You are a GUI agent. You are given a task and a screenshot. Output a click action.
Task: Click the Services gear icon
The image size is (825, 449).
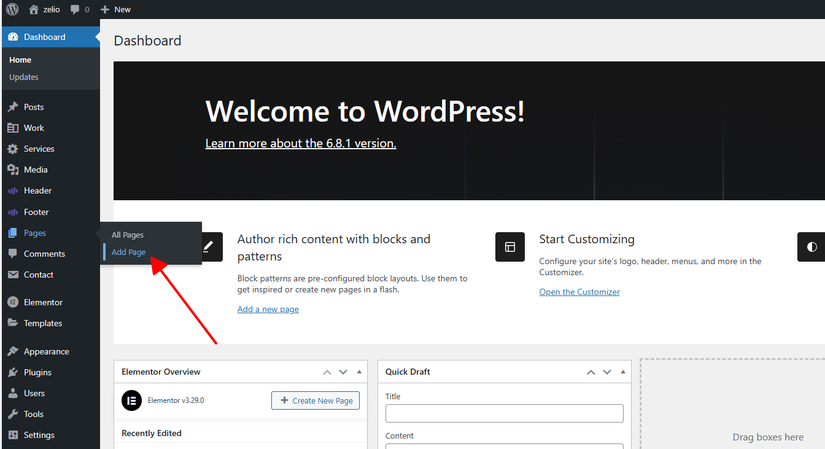click(13, 149)
